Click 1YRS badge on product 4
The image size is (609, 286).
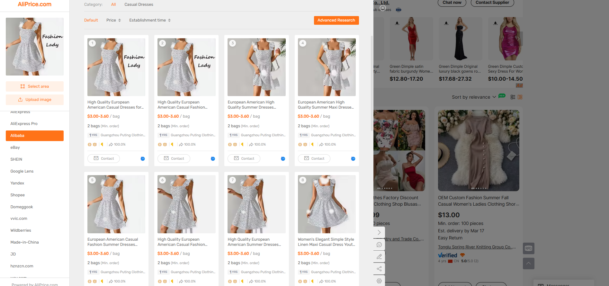(304, 135)
